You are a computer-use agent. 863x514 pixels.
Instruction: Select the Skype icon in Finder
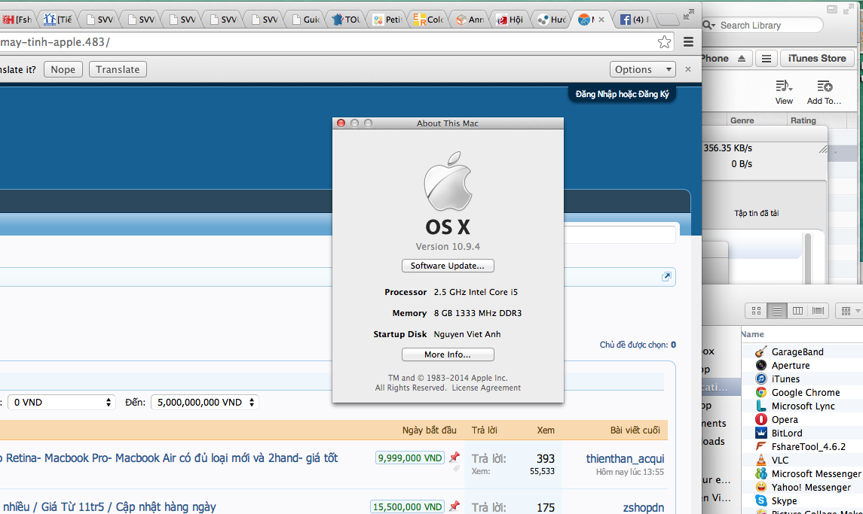[x=761, y=500]
